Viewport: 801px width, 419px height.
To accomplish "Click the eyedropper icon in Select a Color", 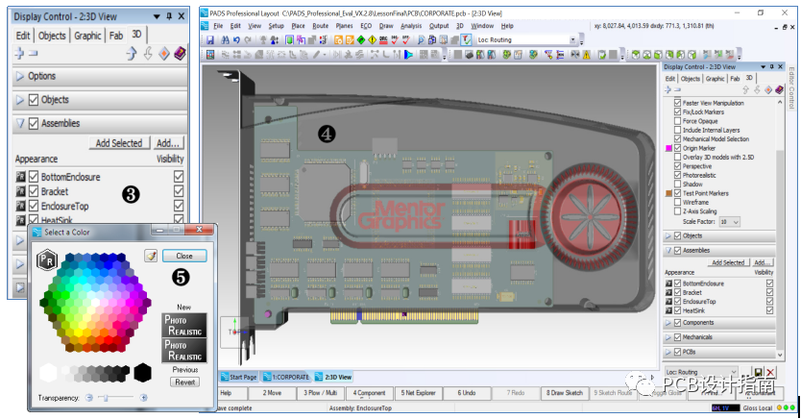I will click(151, 256).
